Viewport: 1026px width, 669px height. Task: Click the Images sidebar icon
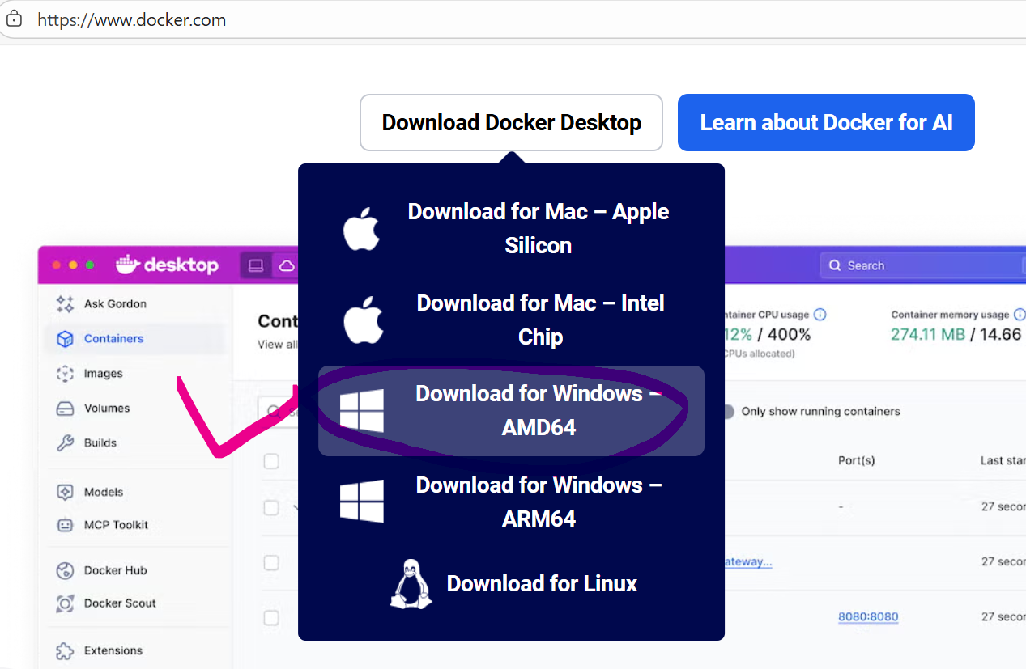[x=65, y=373]
